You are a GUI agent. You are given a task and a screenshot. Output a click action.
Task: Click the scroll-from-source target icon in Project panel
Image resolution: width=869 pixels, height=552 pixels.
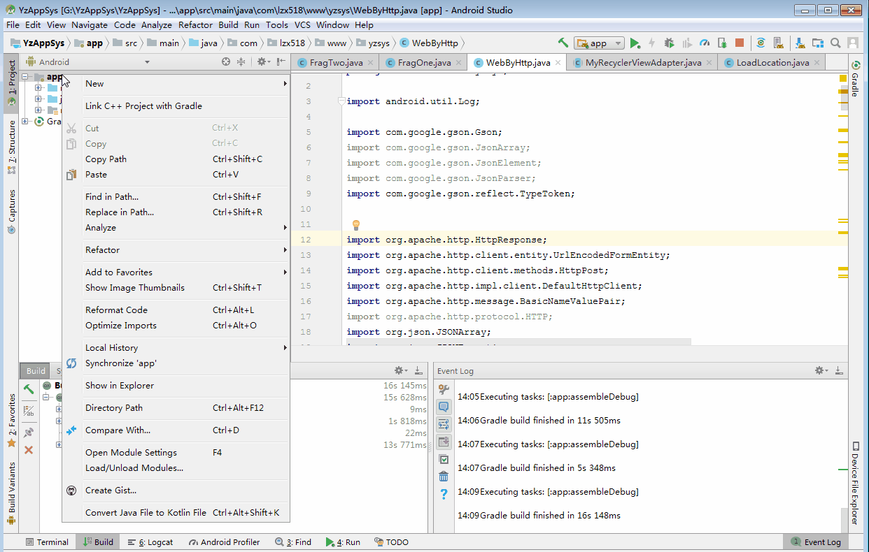coord(226,61)
